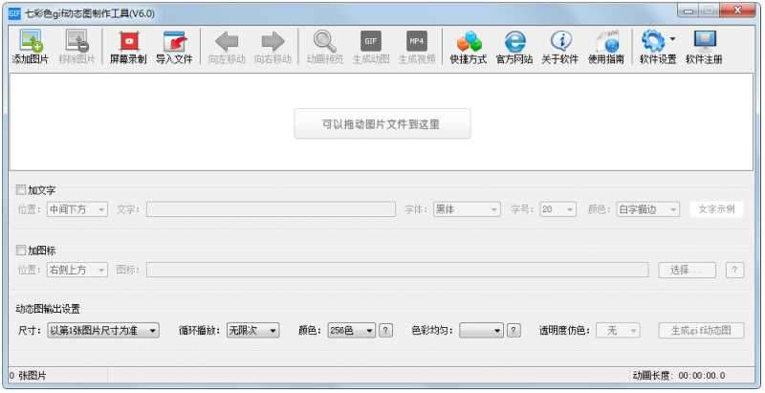Open the 色彩均匀 dropdown

(481, 331)
